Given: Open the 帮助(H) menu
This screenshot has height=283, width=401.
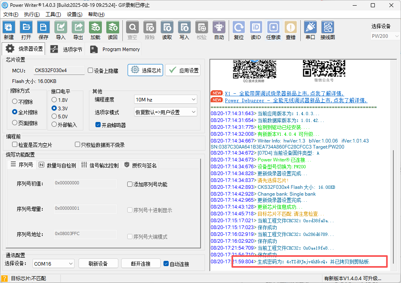Looking at the screenshot, I should [x=96, y=14].
